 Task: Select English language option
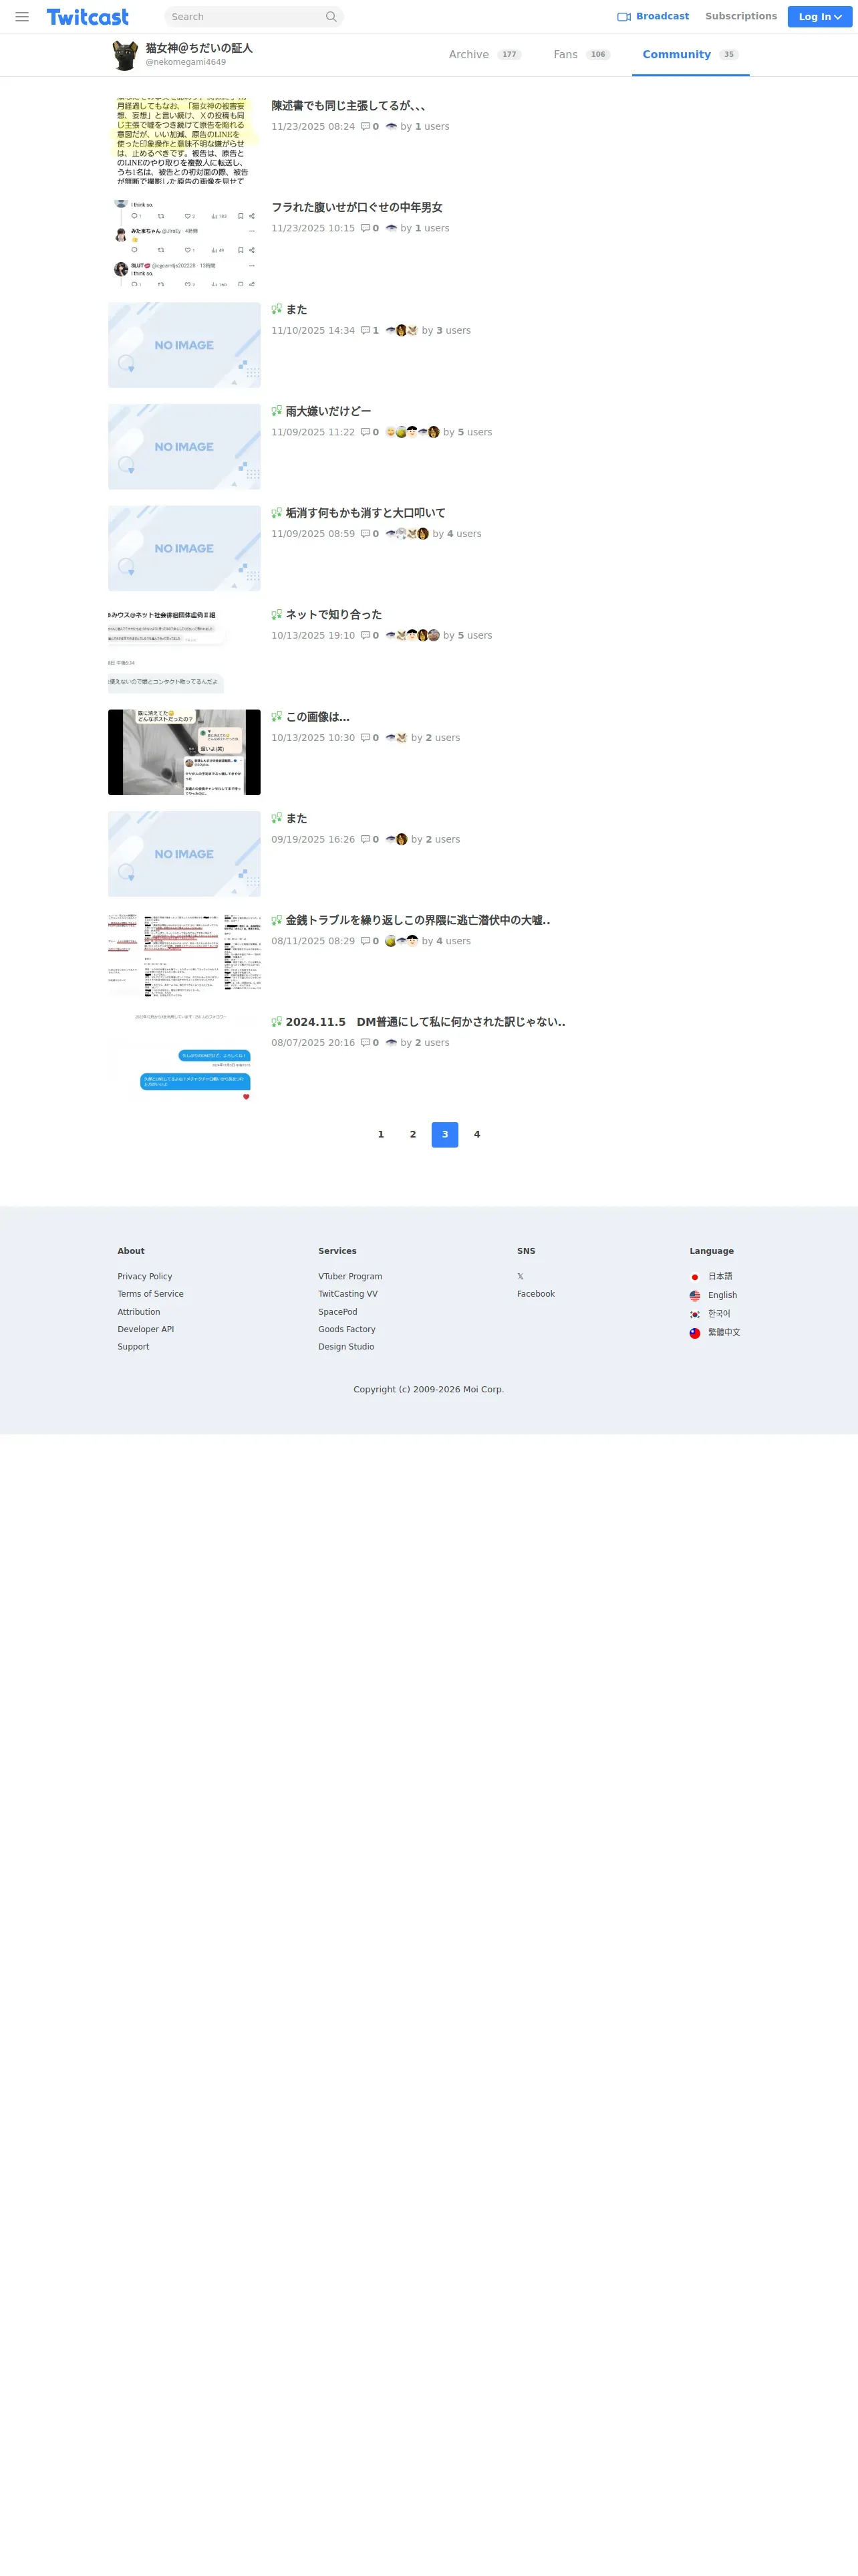click(x=713, y=1296)
